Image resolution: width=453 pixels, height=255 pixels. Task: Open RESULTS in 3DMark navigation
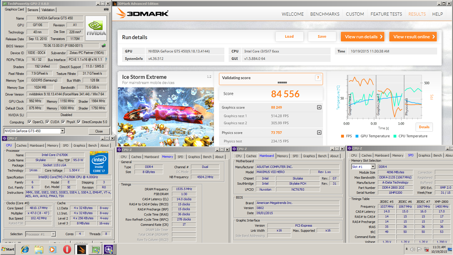[x=417, y=14]
